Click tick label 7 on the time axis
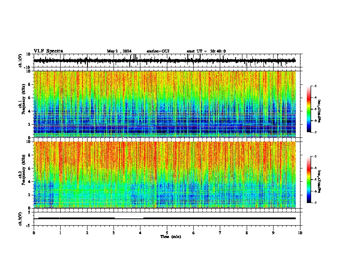The width and height of the screenshot is (338, 261). [220, 233]
